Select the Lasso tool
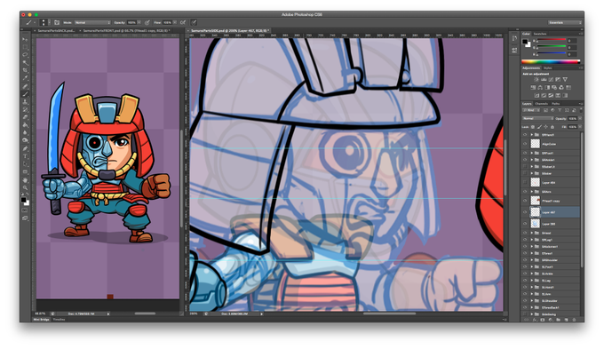 pos(25,55)
